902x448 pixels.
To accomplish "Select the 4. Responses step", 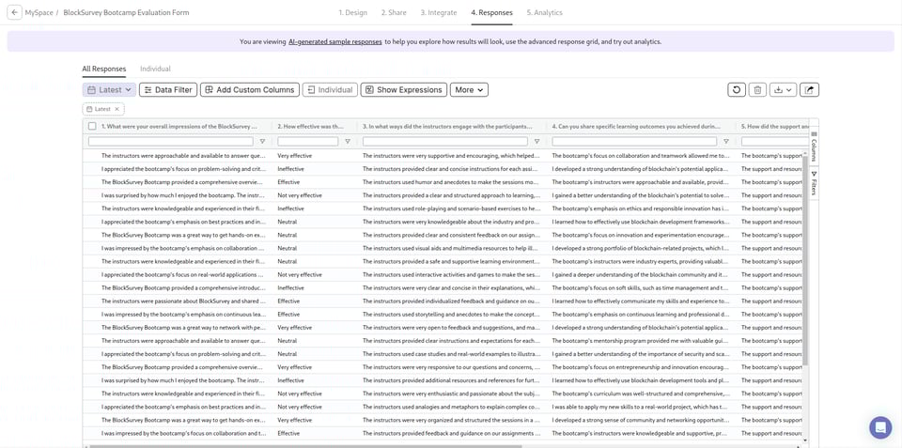I will pyautogui.click(x=491, y=12).
